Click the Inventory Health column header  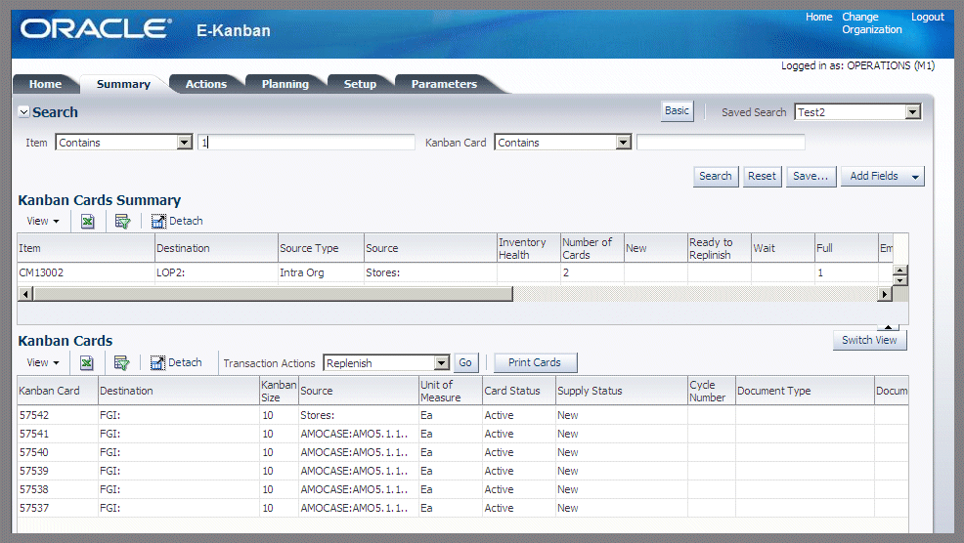click(x=528, y=248)
